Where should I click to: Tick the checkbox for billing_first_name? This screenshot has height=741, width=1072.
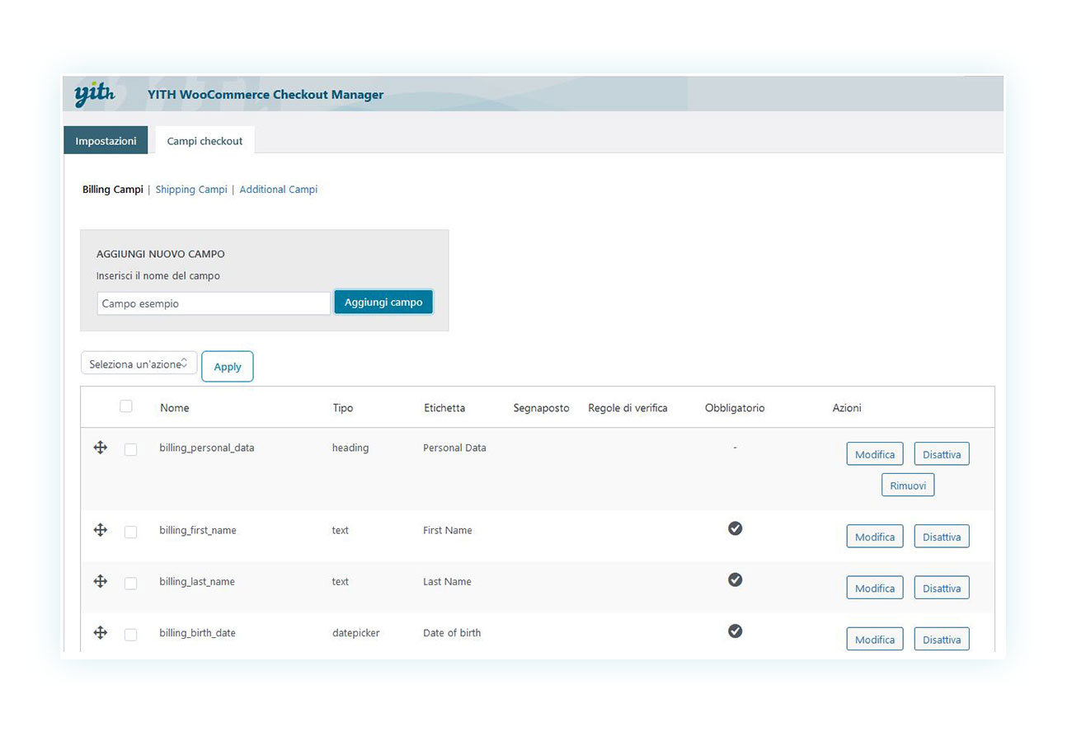tap(130, 532)
